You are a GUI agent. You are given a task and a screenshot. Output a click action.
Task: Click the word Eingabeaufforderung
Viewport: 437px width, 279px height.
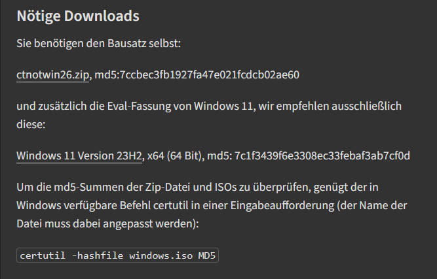point(282,206)
